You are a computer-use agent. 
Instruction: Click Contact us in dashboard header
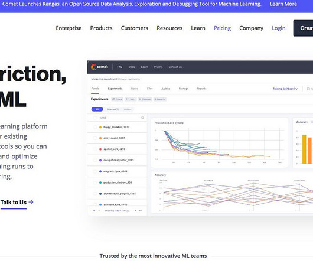[175, 67]
